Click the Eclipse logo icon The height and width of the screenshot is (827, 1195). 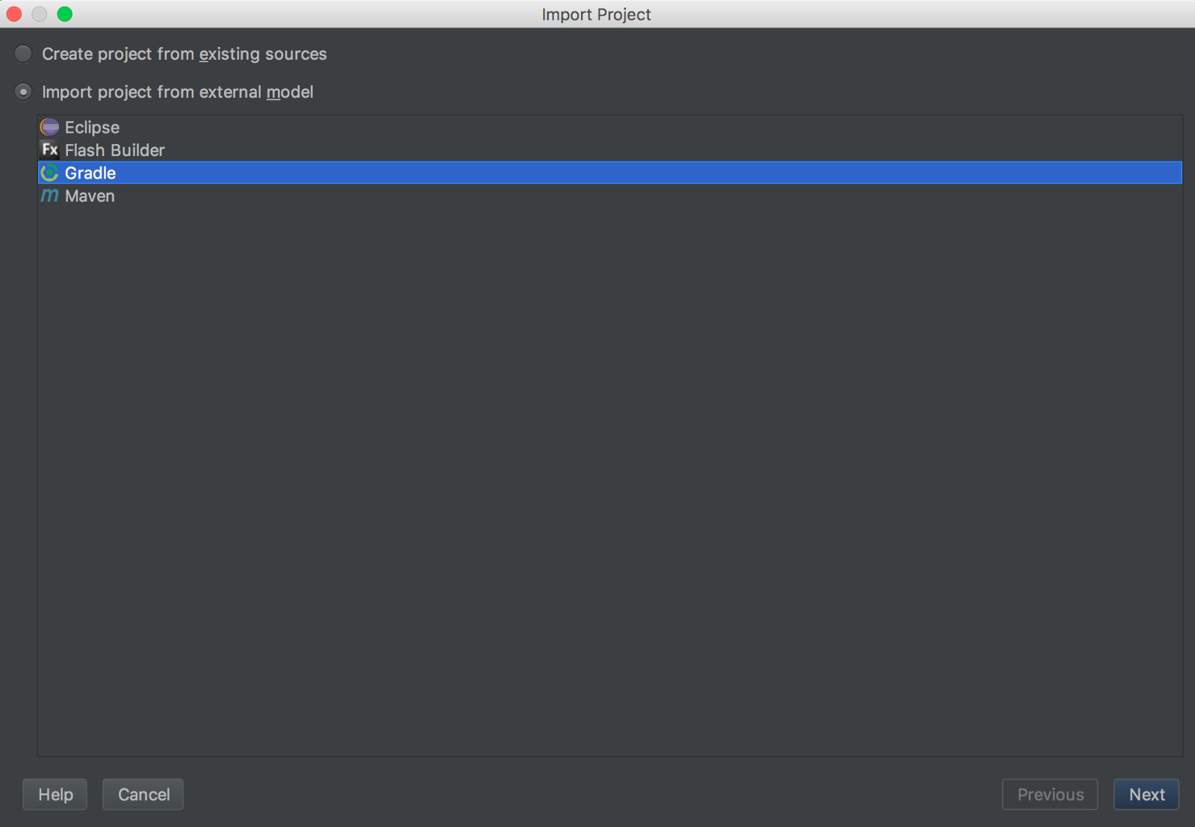[x=49, y=127]
